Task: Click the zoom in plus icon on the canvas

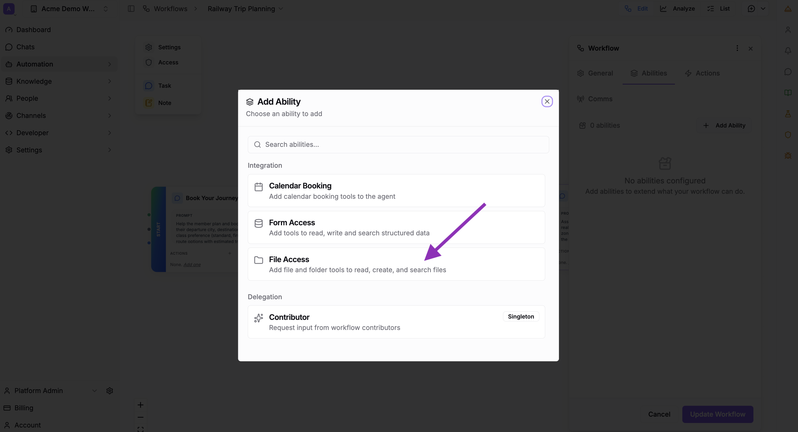Action: pyautogui.click(x=140, y=404)
